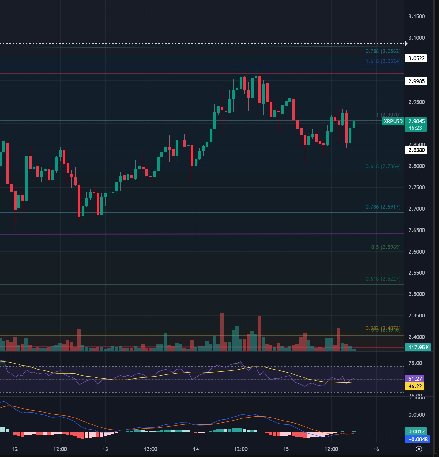The width and height of the screenshot is (439, 457).
Task: Click the 2.9500 price axis value
Action: (x=416, y=102)
